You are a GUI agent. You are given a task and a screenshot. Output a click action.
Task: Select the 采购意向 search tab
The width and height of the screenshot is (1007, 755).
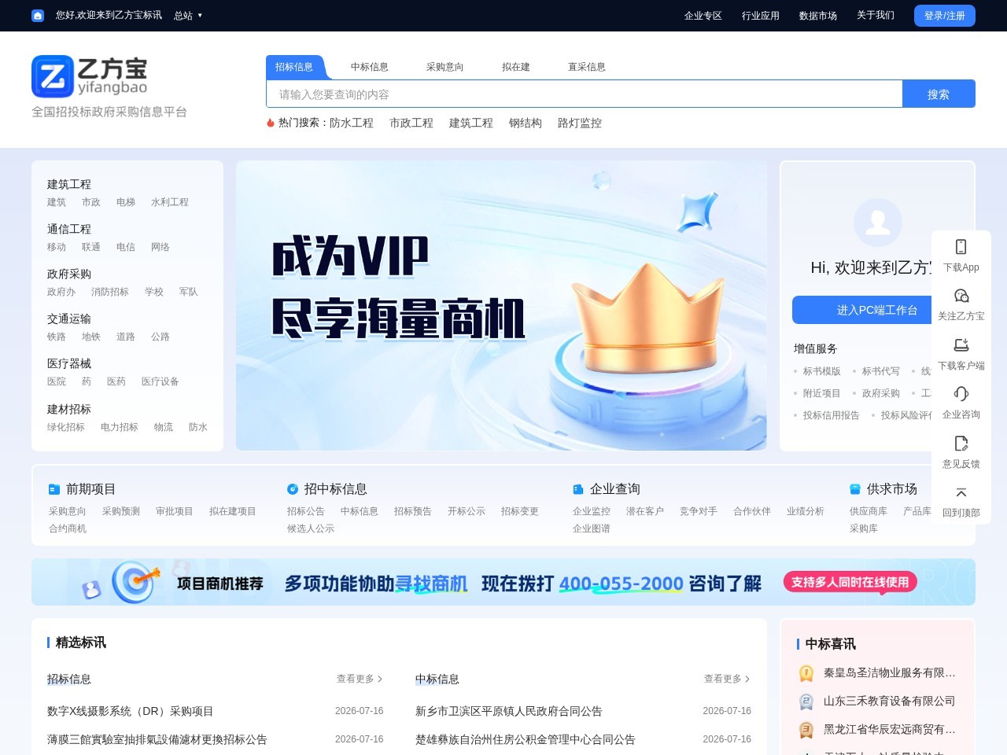(x=445, y=67)
